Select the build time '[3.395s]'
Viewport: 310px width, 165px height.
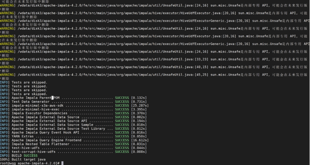[139, 109]
